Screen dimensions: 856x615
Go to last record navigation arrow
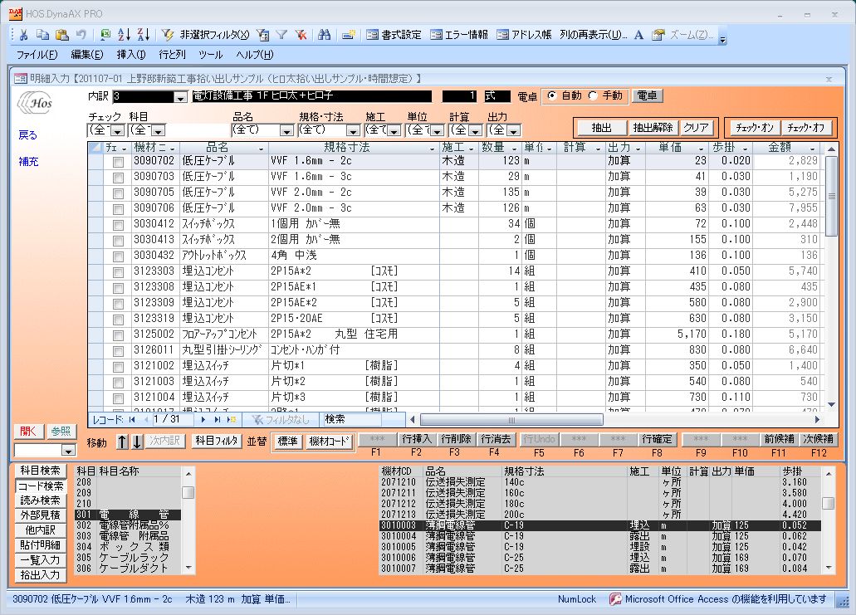(x=218, y=420)
